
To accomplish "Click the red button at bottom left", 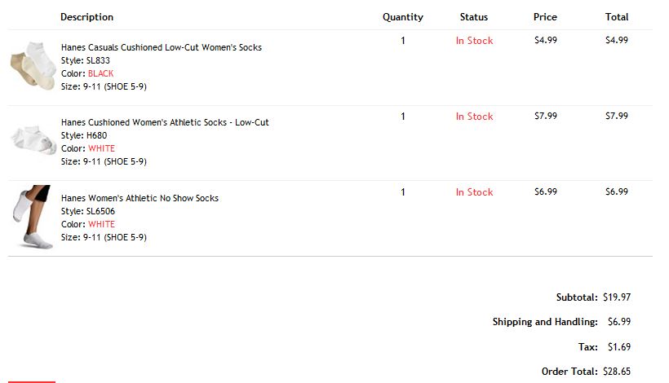I will tap(32, 381).
